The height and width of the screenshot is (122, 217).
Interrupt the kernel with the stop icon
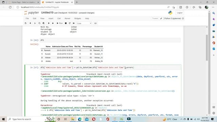pyautogui.click(x=66, y=23)
